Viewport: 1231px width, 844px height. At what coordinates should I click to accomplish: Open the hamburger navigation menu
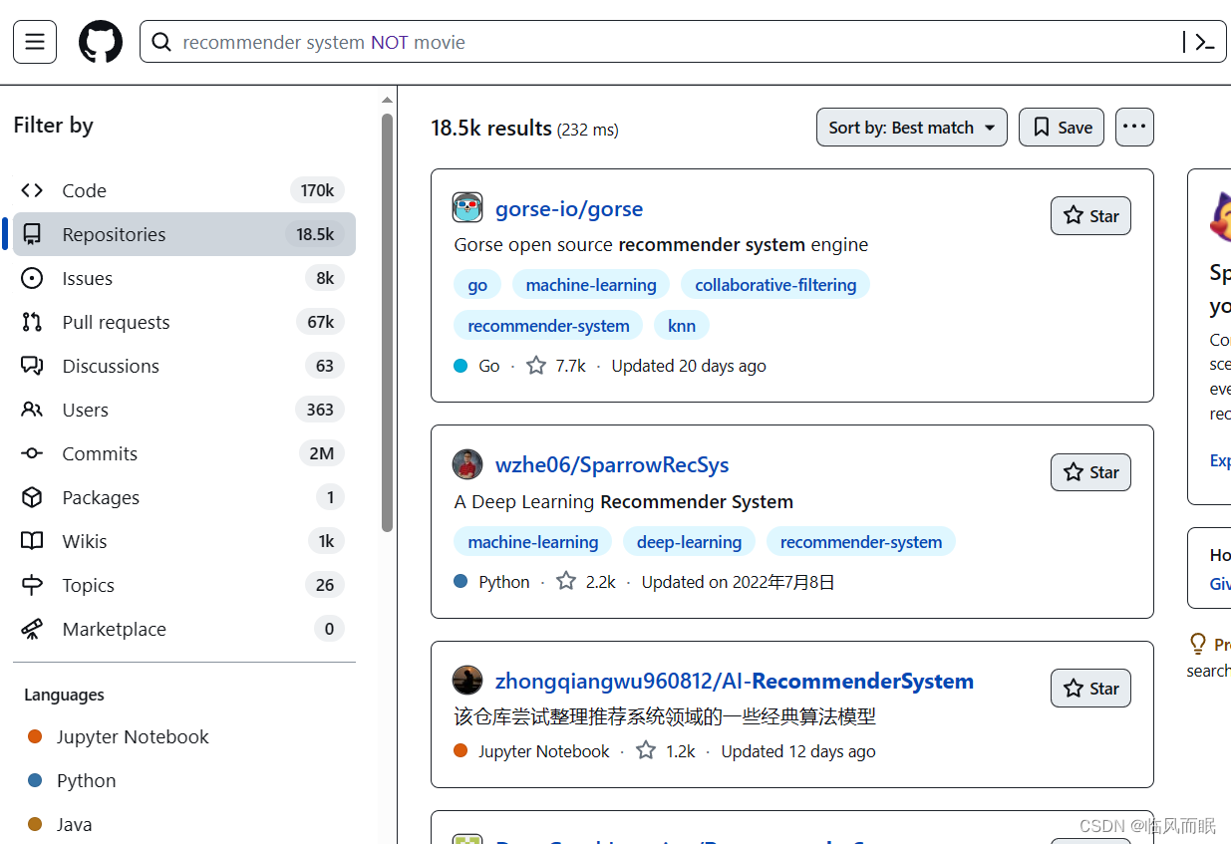tap(35, 42)
